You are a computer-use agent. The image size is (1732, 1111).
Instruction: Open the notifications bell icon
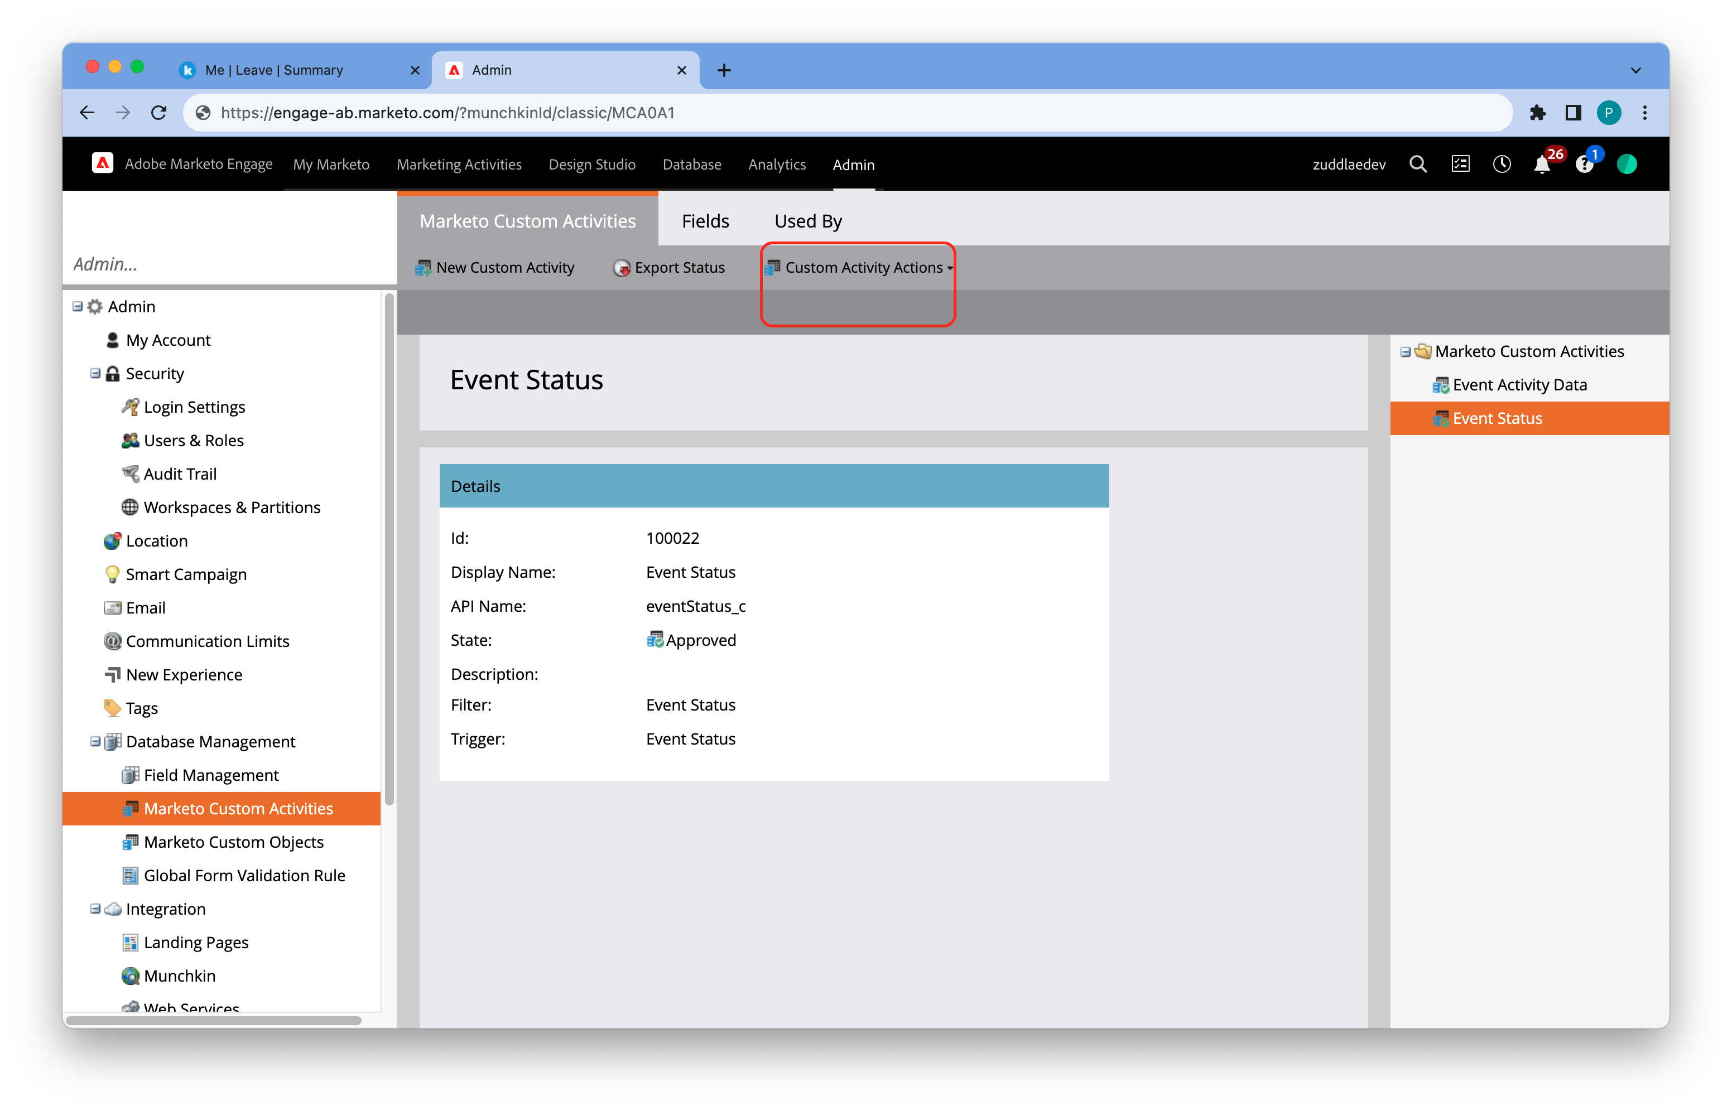tap(1542, 165)
